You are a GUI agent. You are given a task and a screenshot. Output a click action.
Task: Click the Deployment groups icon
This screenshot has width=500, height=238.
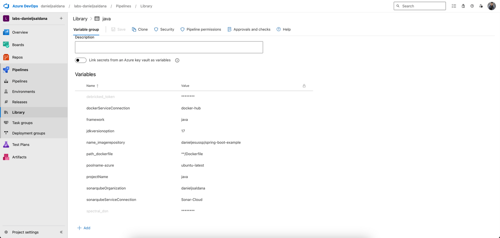click(x=6, y=133)
